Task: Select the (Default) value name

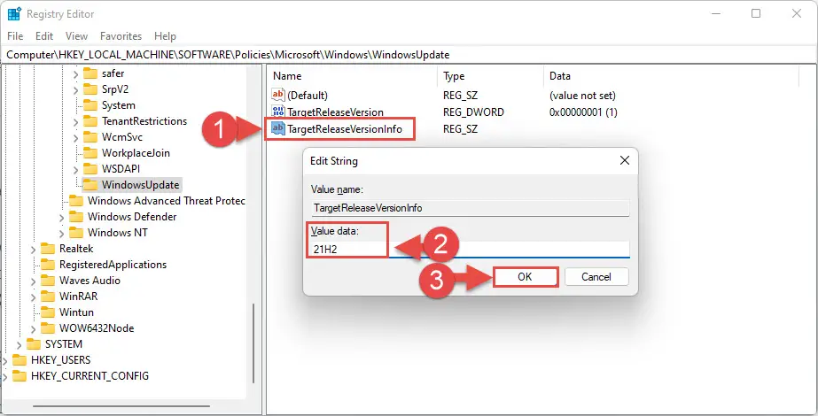Action: [x=308, y=96]
